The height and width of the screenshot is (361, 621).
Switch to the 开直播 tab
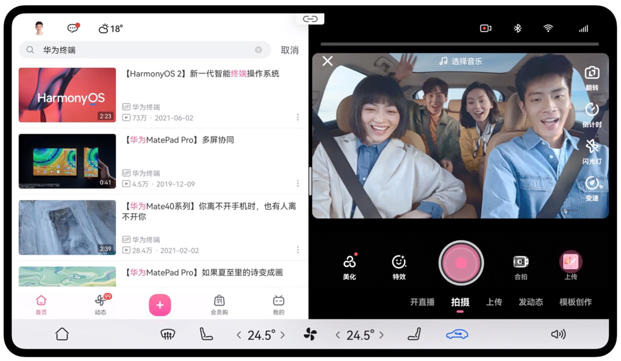(422, 302)
